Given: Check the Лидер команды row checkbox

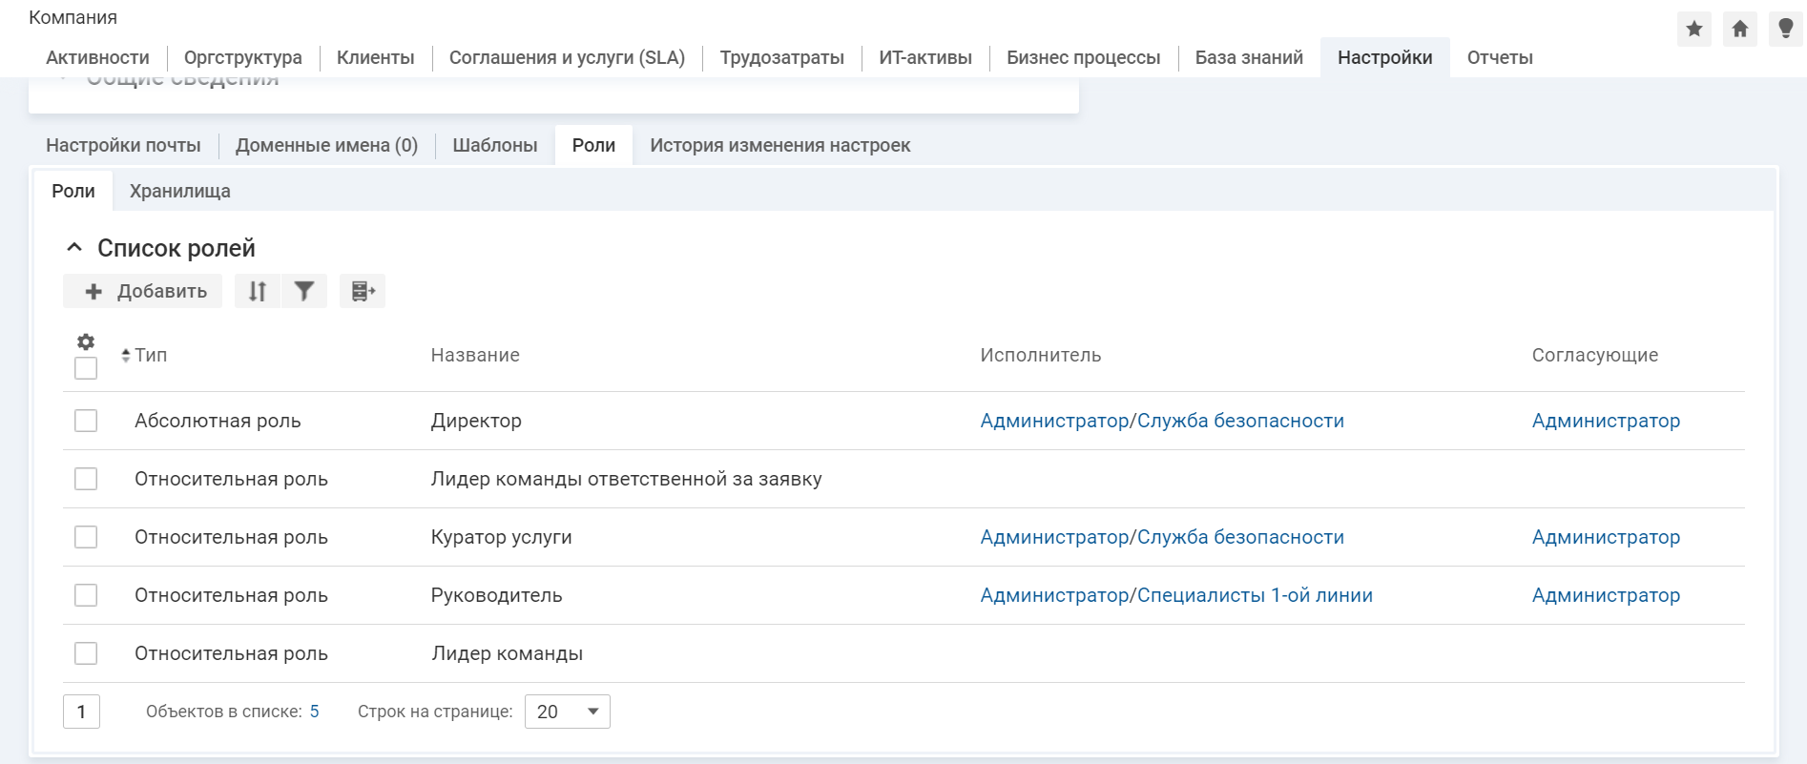Looking at the screenshot, I should click(86, 653).
